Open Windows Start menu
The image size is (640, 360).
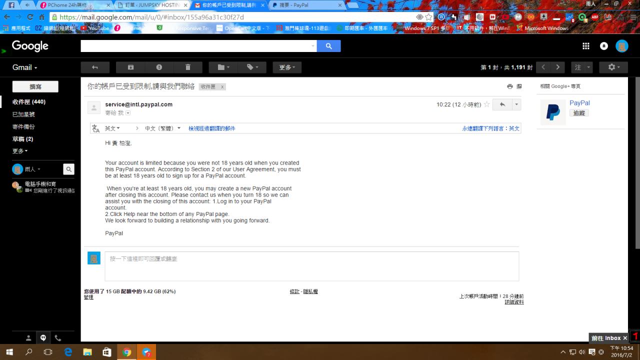click(9, 351)
